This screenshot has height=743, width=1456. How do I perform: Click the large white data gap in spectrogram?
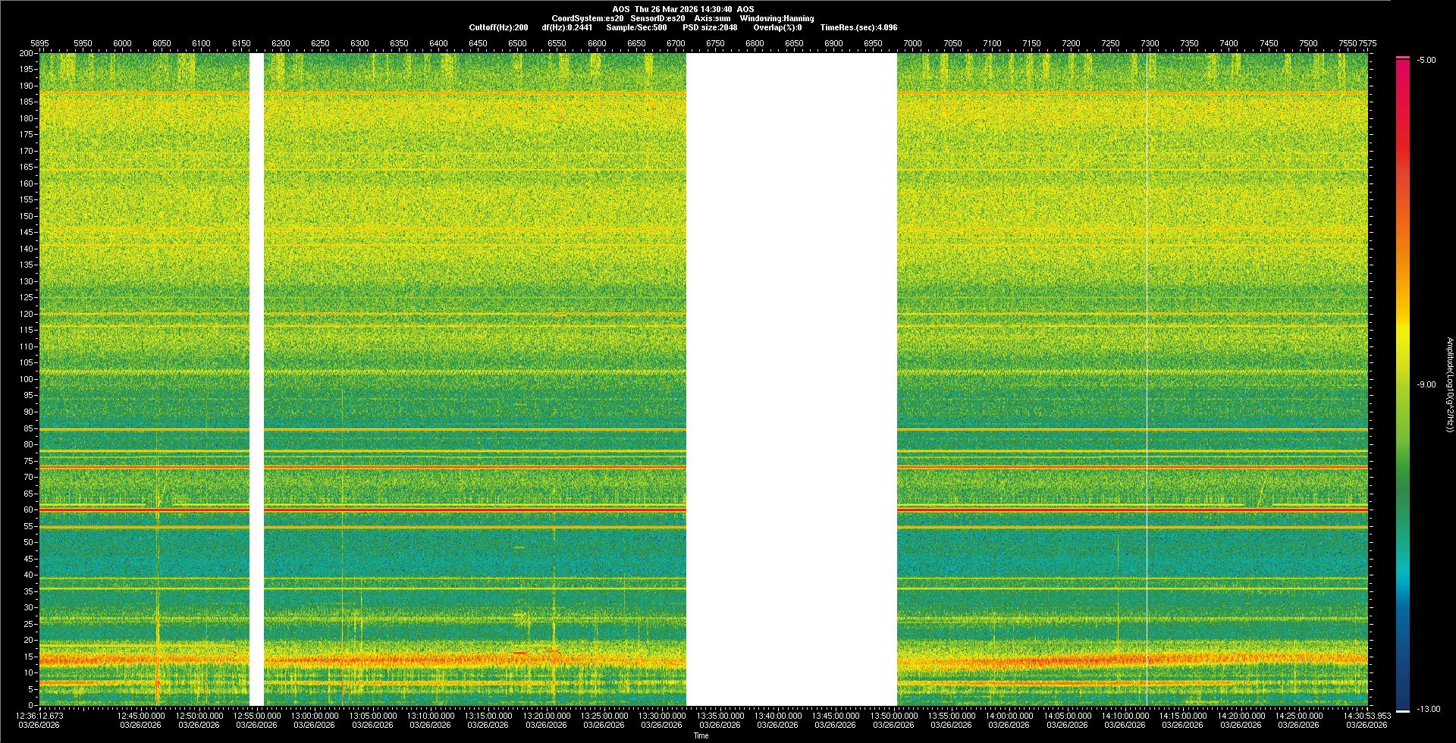791,379
